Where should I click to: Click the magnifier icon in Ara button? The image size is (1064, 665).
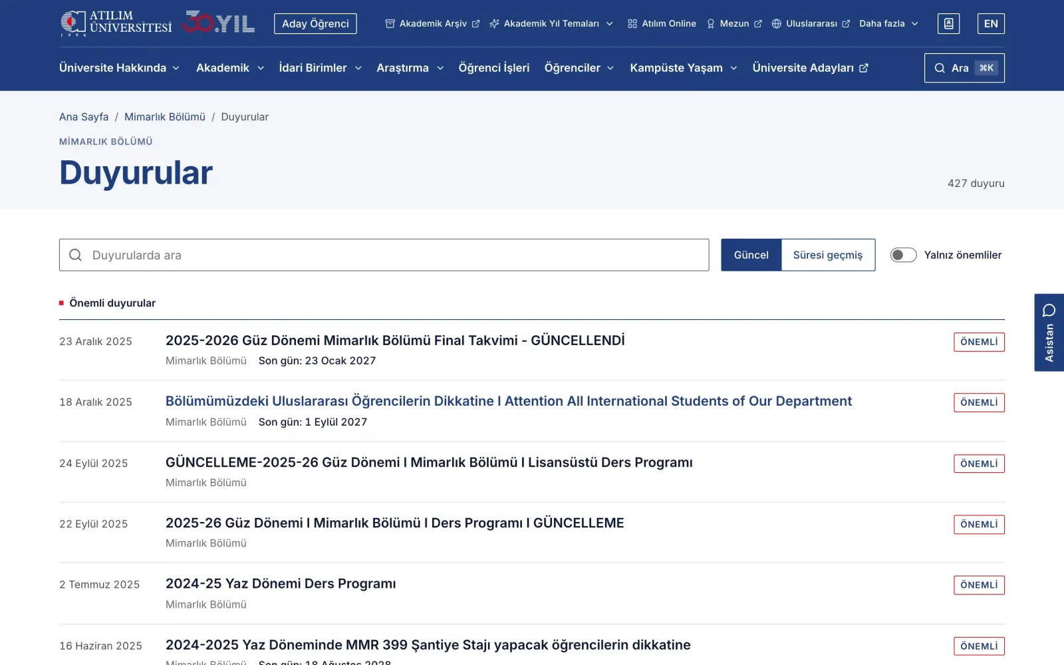click(x=940, y=68)
